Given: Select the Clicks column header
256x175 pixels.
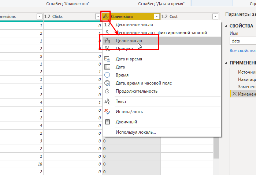Looking at the screenshot, I should pyautogui.click(x=73, y=16).
